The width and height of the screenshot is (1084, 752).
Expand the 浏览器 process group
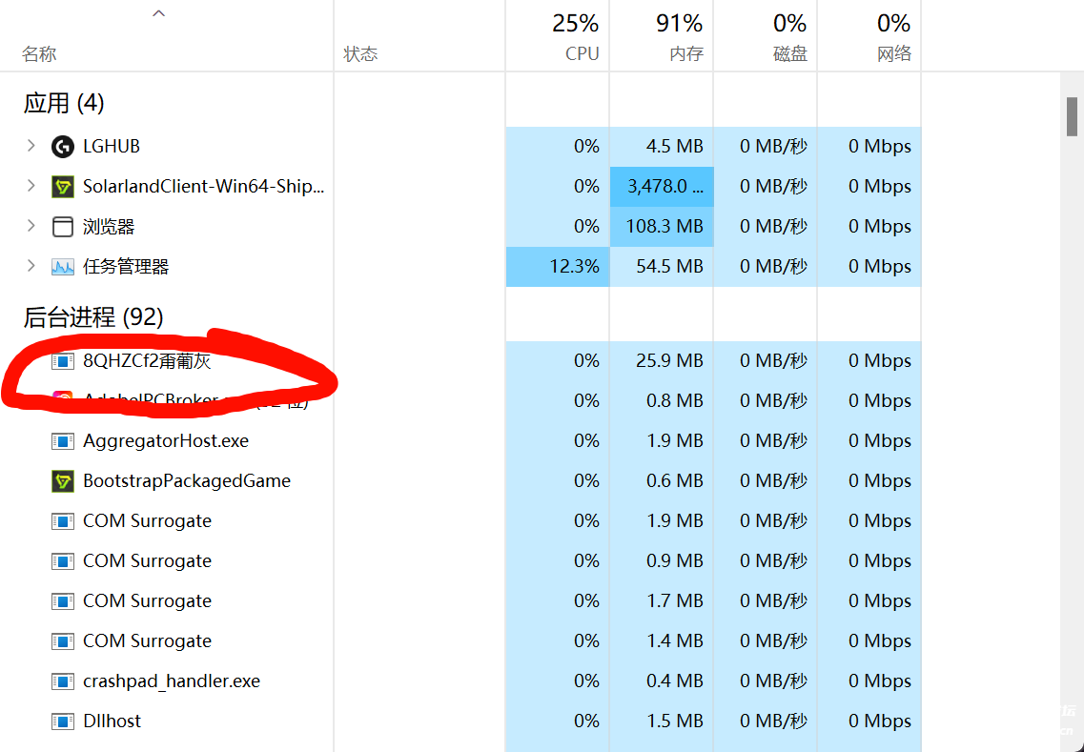point(31,226)
